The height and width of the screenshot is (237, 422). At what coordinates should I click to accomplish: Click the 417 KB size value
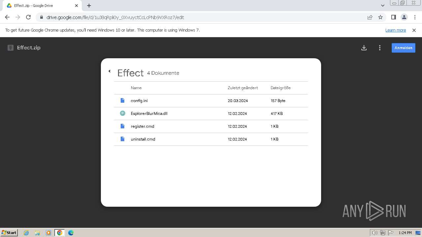click(277, 114)
